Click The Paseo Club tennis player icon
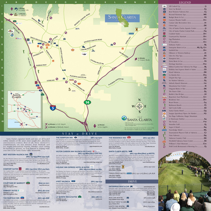Screen dimensions: 211x211 (x=164, y=91)
